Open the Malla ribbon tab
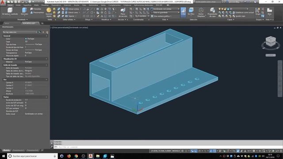283x159 pixels. (36, 5)
